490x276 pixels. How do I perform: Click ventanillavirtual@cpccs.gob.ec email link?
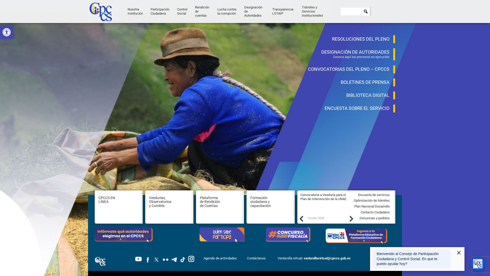(327, 258)
